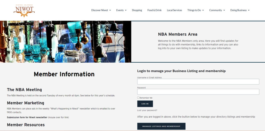Focus the Password input field
The image size is (265, 131).
pos(198,92)
